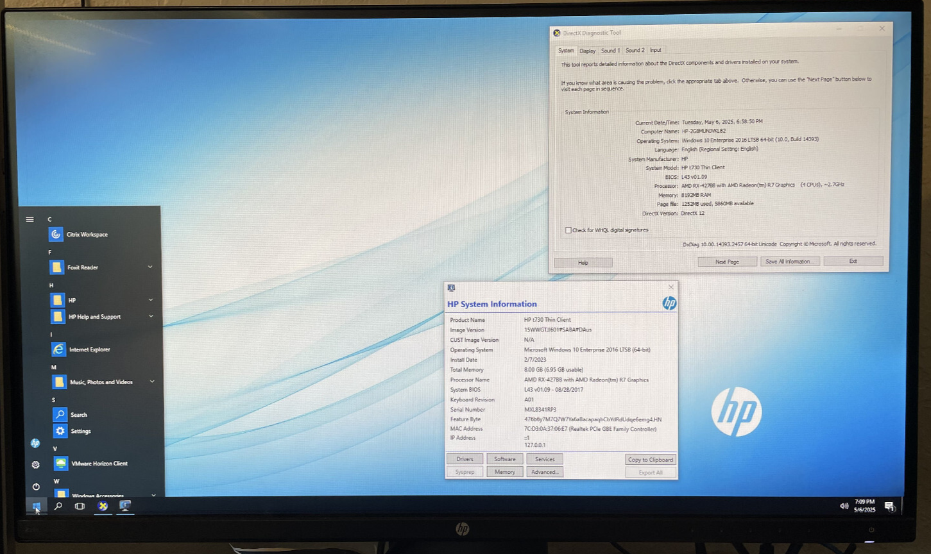Viewport: 931px width, 554px height.
Task: Expand the HP folder chevron
Action: click(x=151, y=299)
